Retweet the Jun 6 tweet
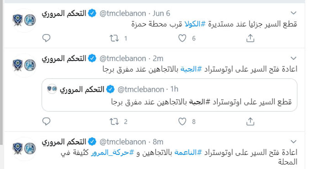Viewport: 318px width, 169px height. tap(114, 38)
